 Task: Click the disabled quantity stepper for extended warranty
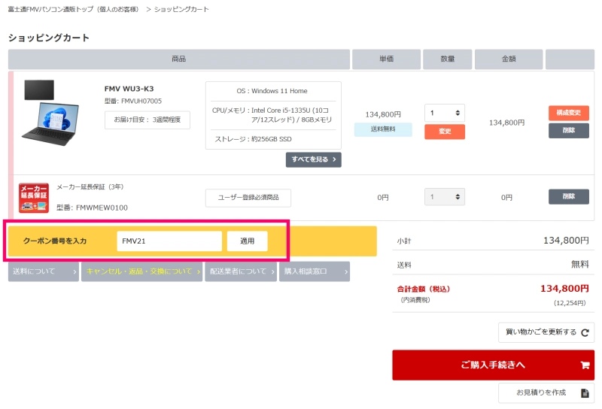pos(445,197)
